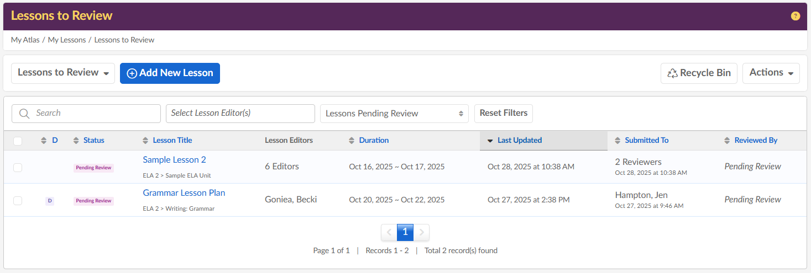Image resolution: width=811 pixels, height=273 pixels.
Task: Select the Sample Lesson 2 row checkbox
Action: pyautogui.click(x=18, y=168)
